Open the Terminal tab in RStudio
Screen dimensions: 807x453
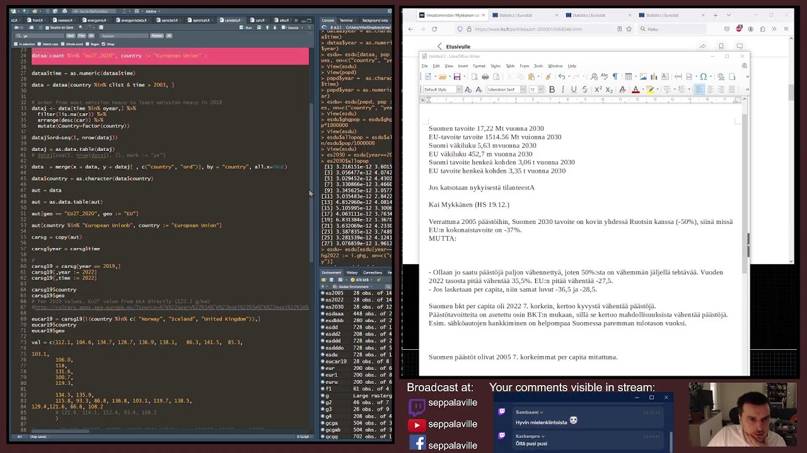[x=346, y=20]
